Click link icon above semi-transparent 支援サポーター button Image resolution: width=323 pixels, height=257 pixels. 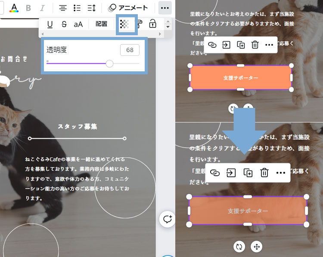tap(215, 173)
